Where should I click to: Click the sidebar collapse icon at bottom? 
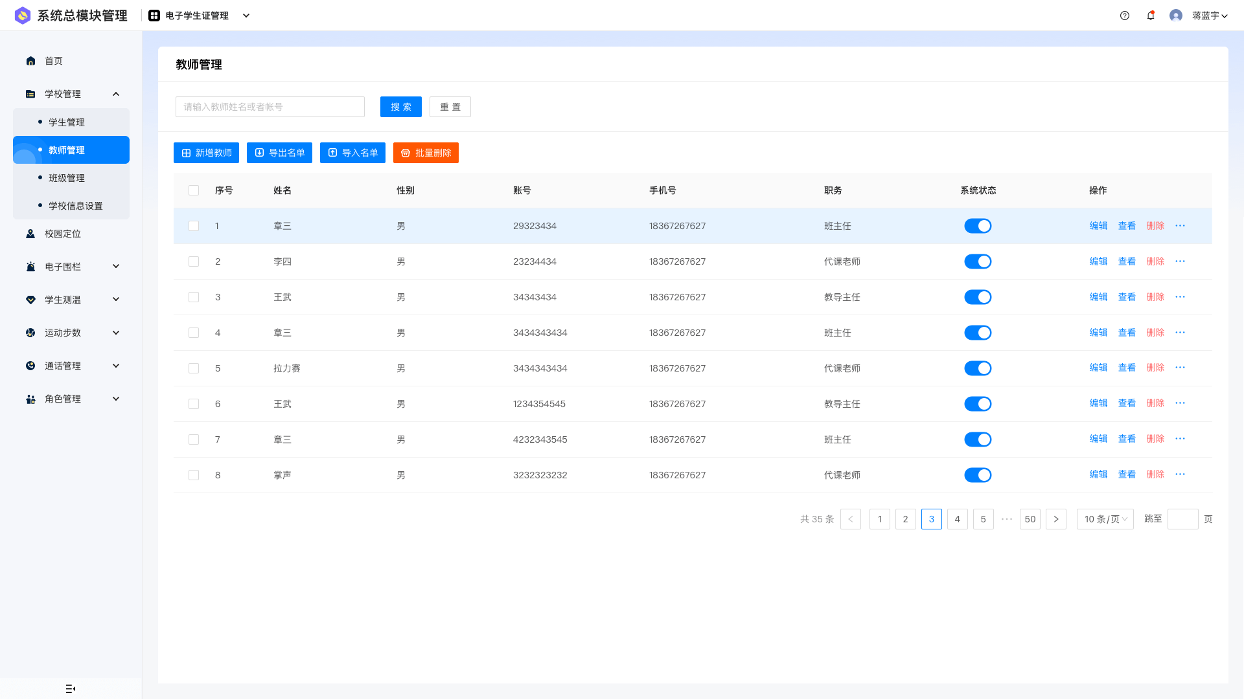pos(71,689)
